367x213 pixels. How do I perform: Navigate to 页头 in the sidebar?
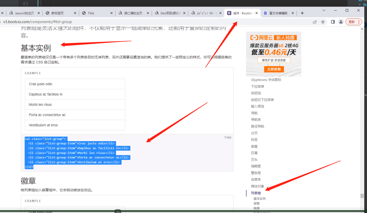point(254,160)
